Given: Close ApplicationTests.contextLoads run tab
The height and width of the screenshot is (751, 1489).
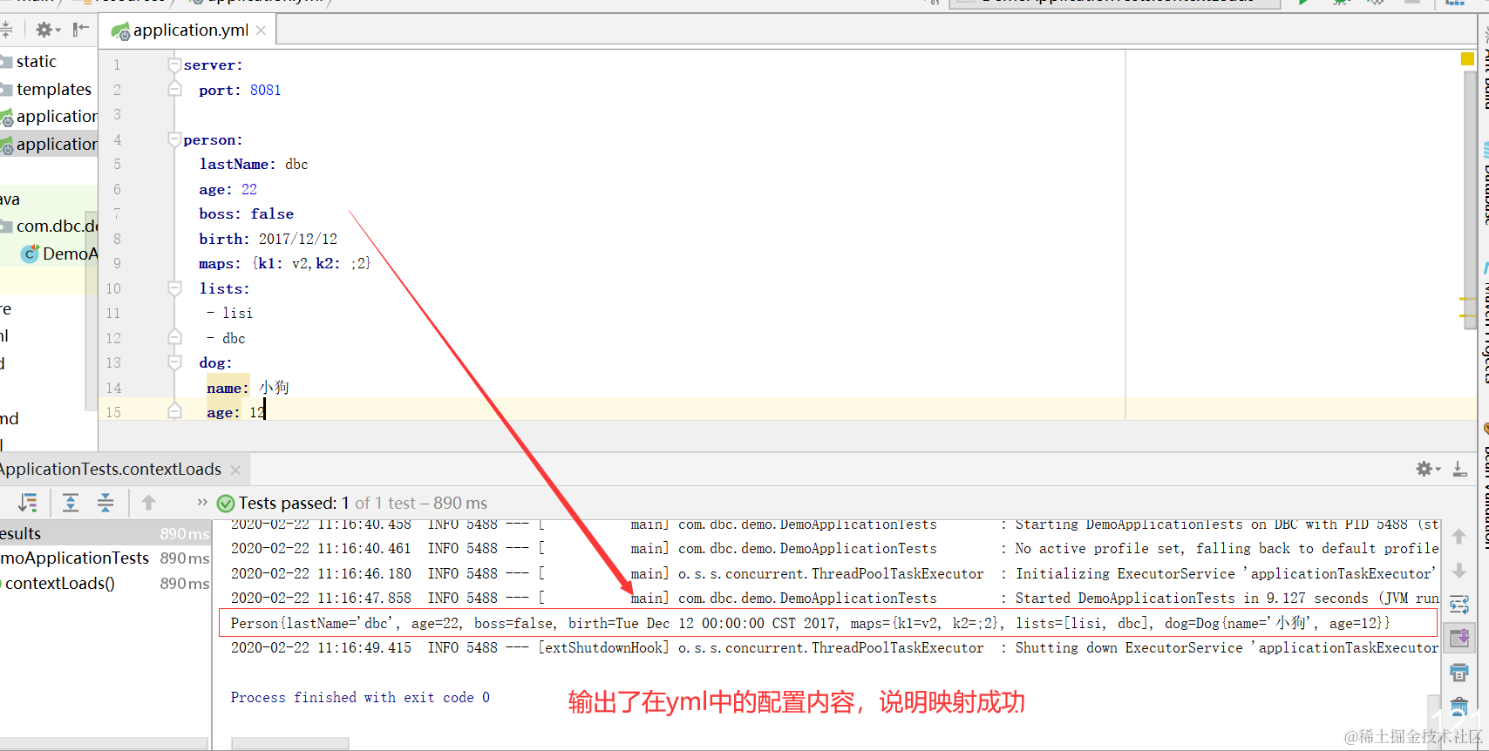Looking at the screenshot, I should [235, 470].
